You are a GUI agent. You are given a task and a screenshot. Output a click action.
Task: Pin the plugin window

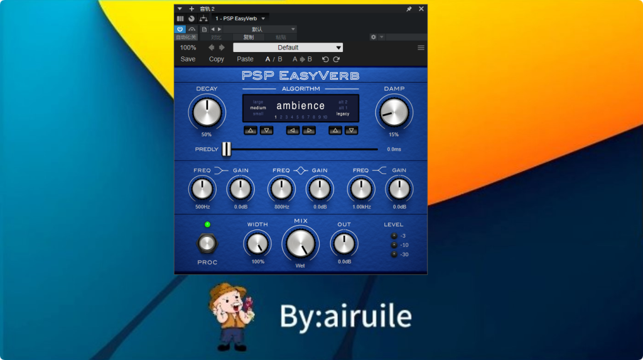coord(409,9)
